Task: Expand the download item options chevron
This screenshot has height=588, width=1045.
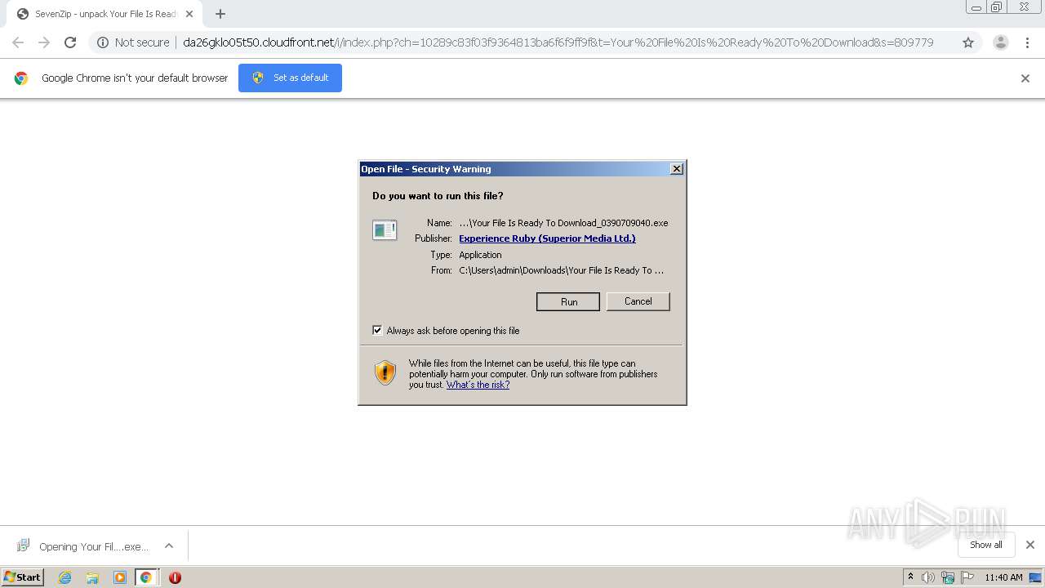Action: (x=169, y=546)
